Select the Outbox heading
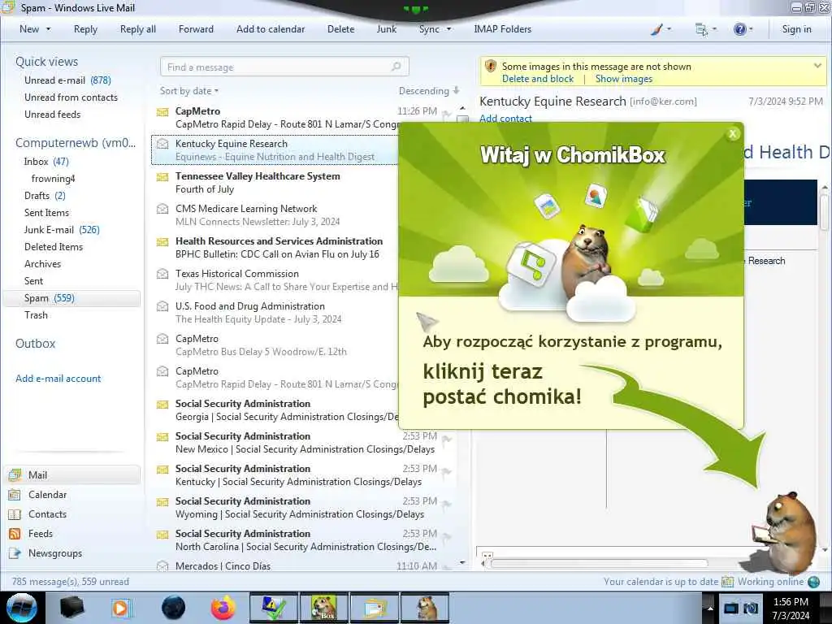 (x=35, y=344)
